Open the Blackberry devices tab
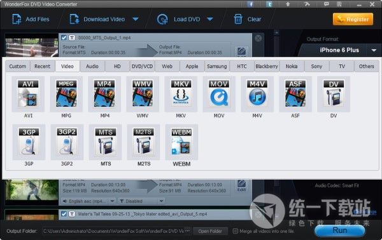This screenshot has width=382, height=240. (267, 66)
